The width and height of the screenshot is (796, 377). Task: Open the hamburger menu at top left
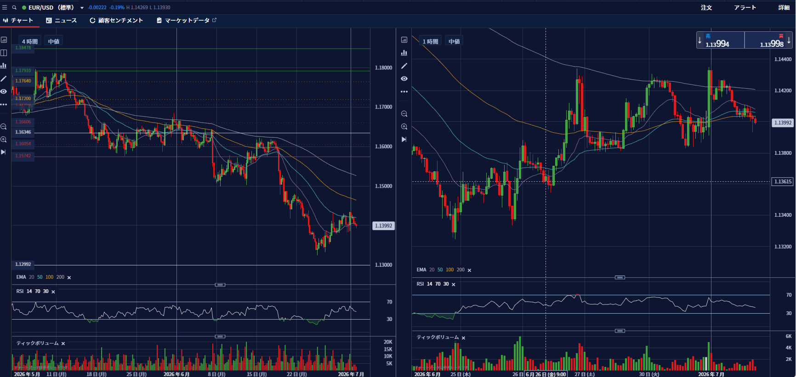pyautogui.click(x=5, y=7)
